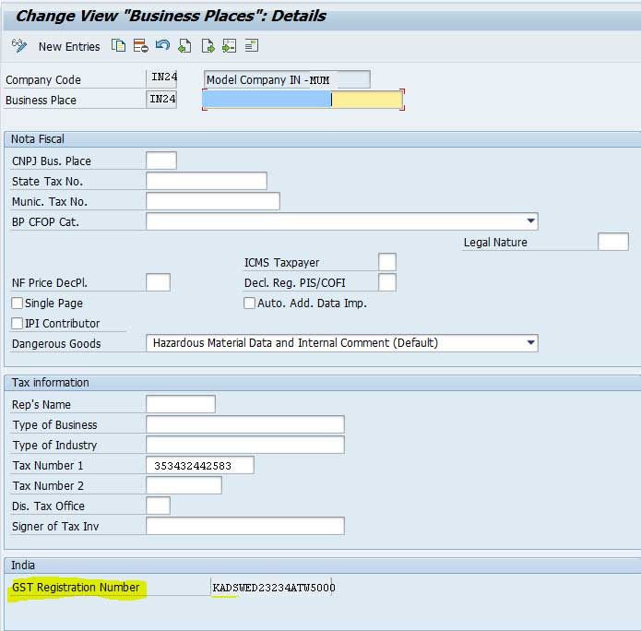Click the Tax Number 2 field

(x=184, y=485)
